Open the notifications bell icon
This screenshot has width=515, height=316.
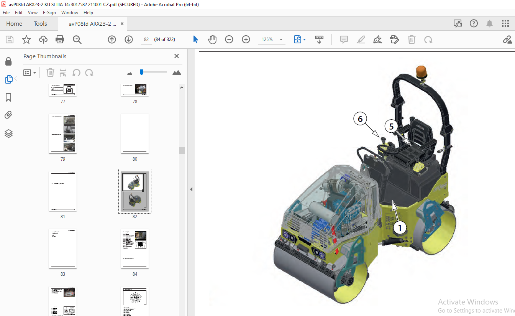pyautogui.click(x=490, y=23)
